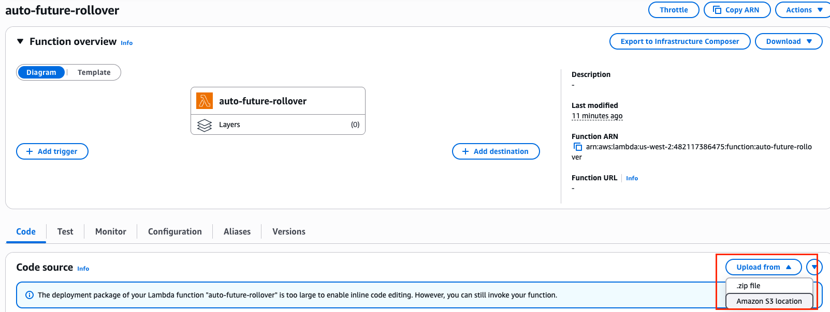Click the orange Lambda function icon
Image resolution: width=830 pixels, height=312 pixels.
pos(205,101)
